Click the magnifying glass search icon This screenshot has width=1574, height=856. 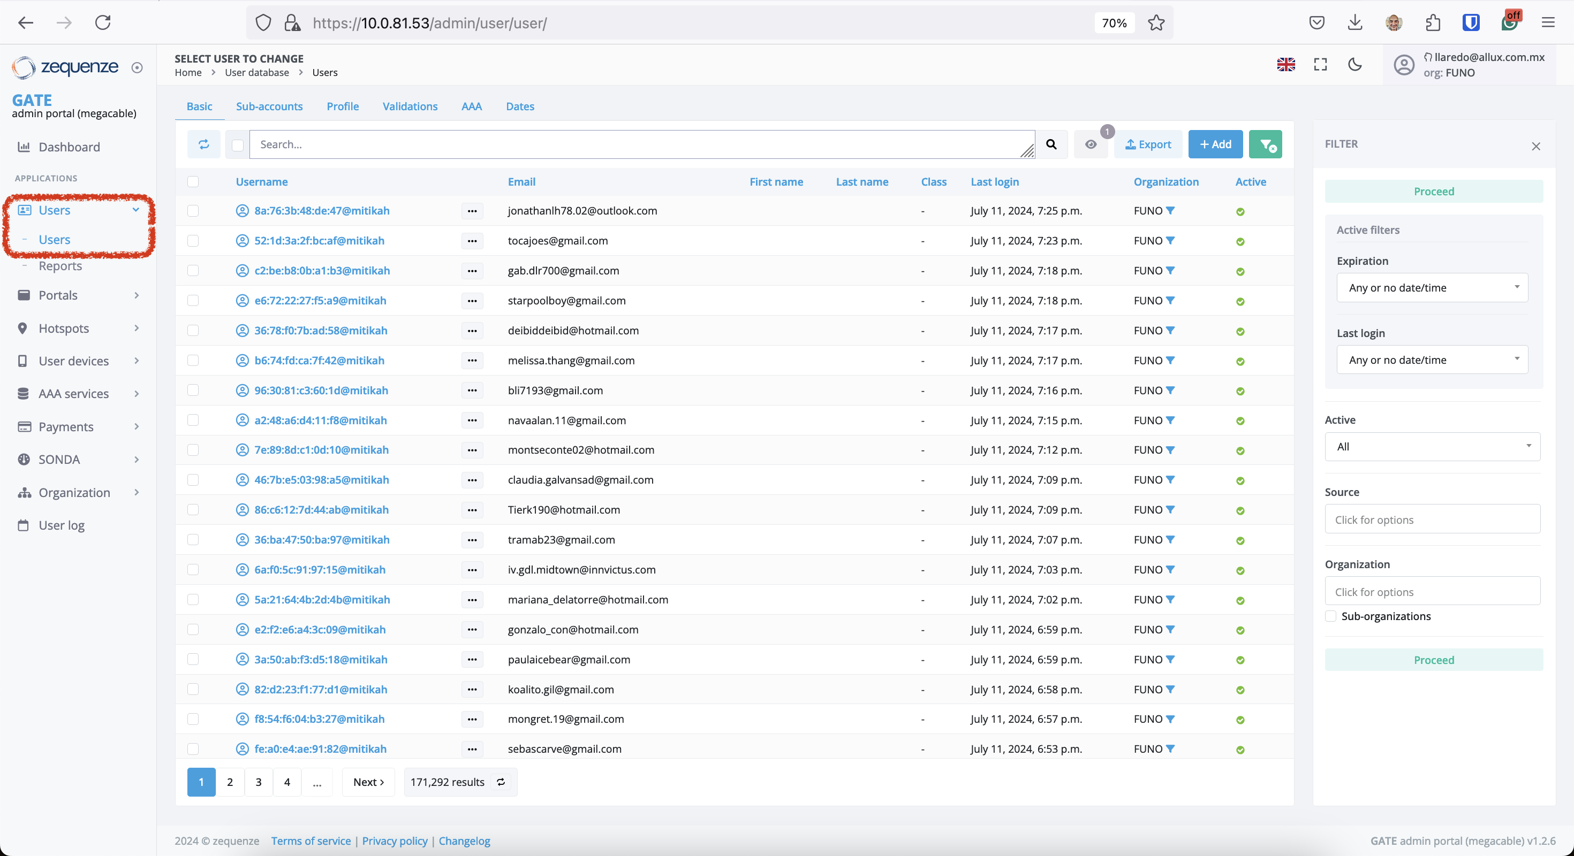click(x=1051, y=144)
